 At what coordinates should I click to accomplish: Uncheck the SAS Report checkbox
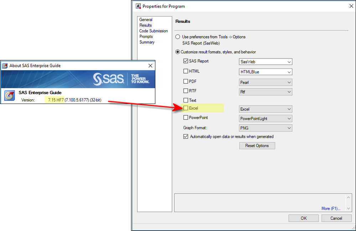(x=186, y=61)
